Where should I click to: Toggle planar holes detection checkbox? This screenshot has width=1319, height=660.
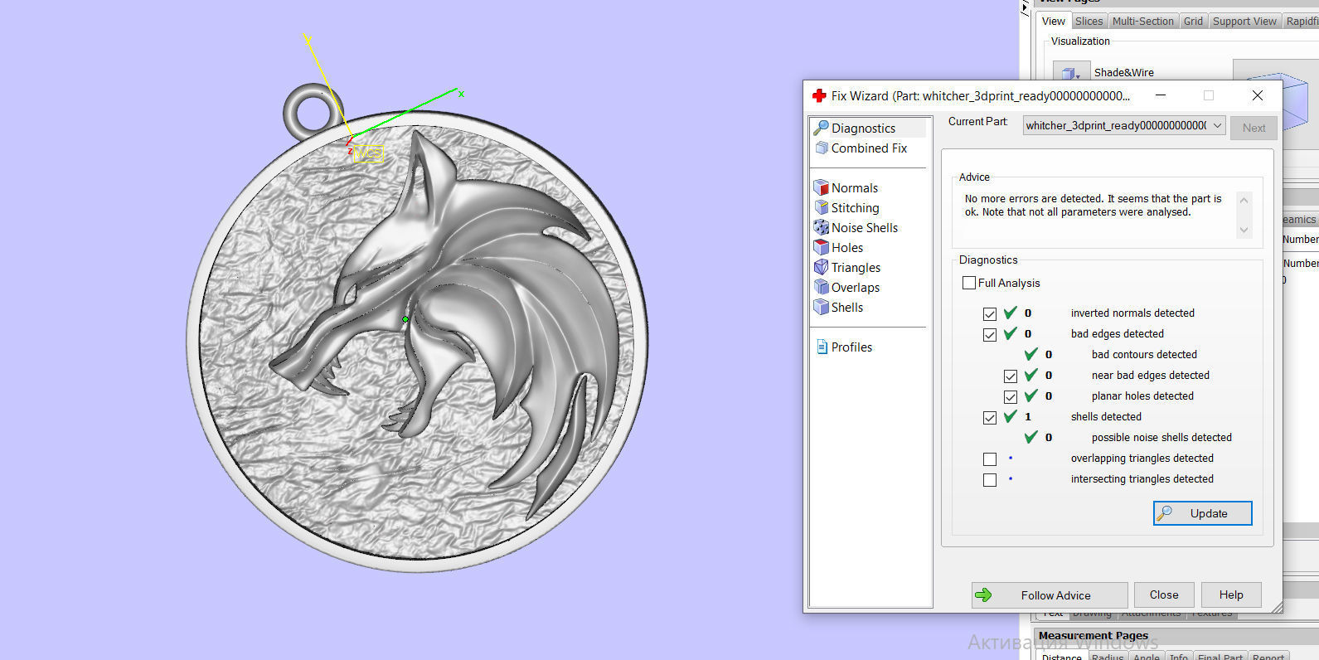pyautogui.click(x=1011, y=396)
